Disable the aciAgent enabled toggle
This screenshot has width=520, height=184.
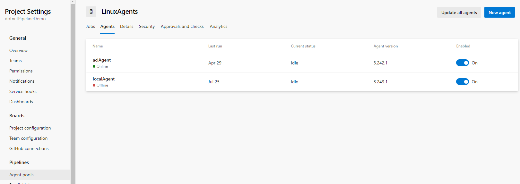point(462,63)
